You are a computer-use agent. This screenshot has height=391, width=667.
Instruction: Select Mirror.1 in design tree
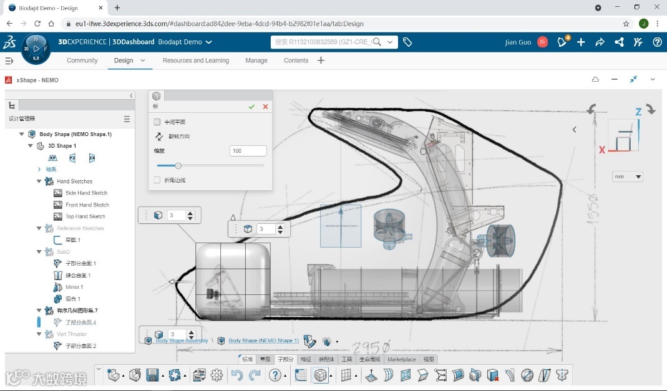(x=74, y=287)
